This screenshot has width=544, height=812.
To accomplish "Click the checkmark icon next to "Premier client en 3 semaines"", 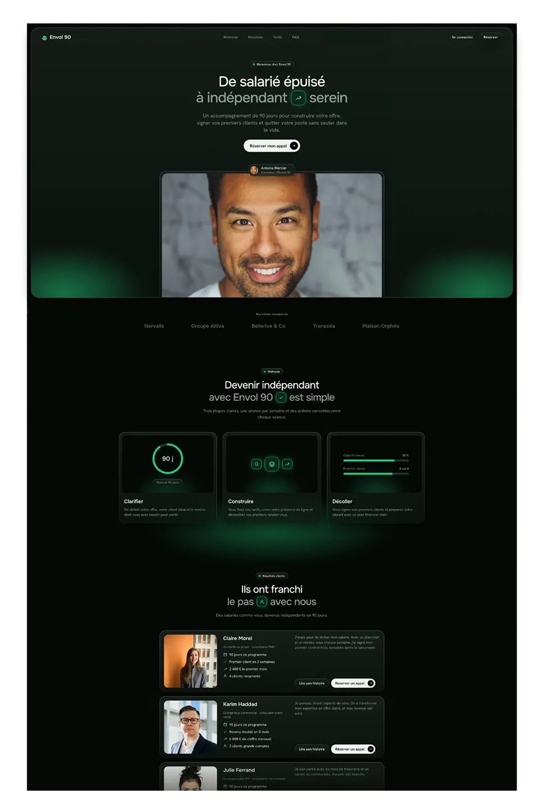I will (x=225, y=662).
